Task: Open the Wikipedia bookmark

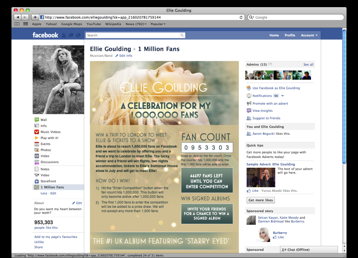Action: coord(113,24)
